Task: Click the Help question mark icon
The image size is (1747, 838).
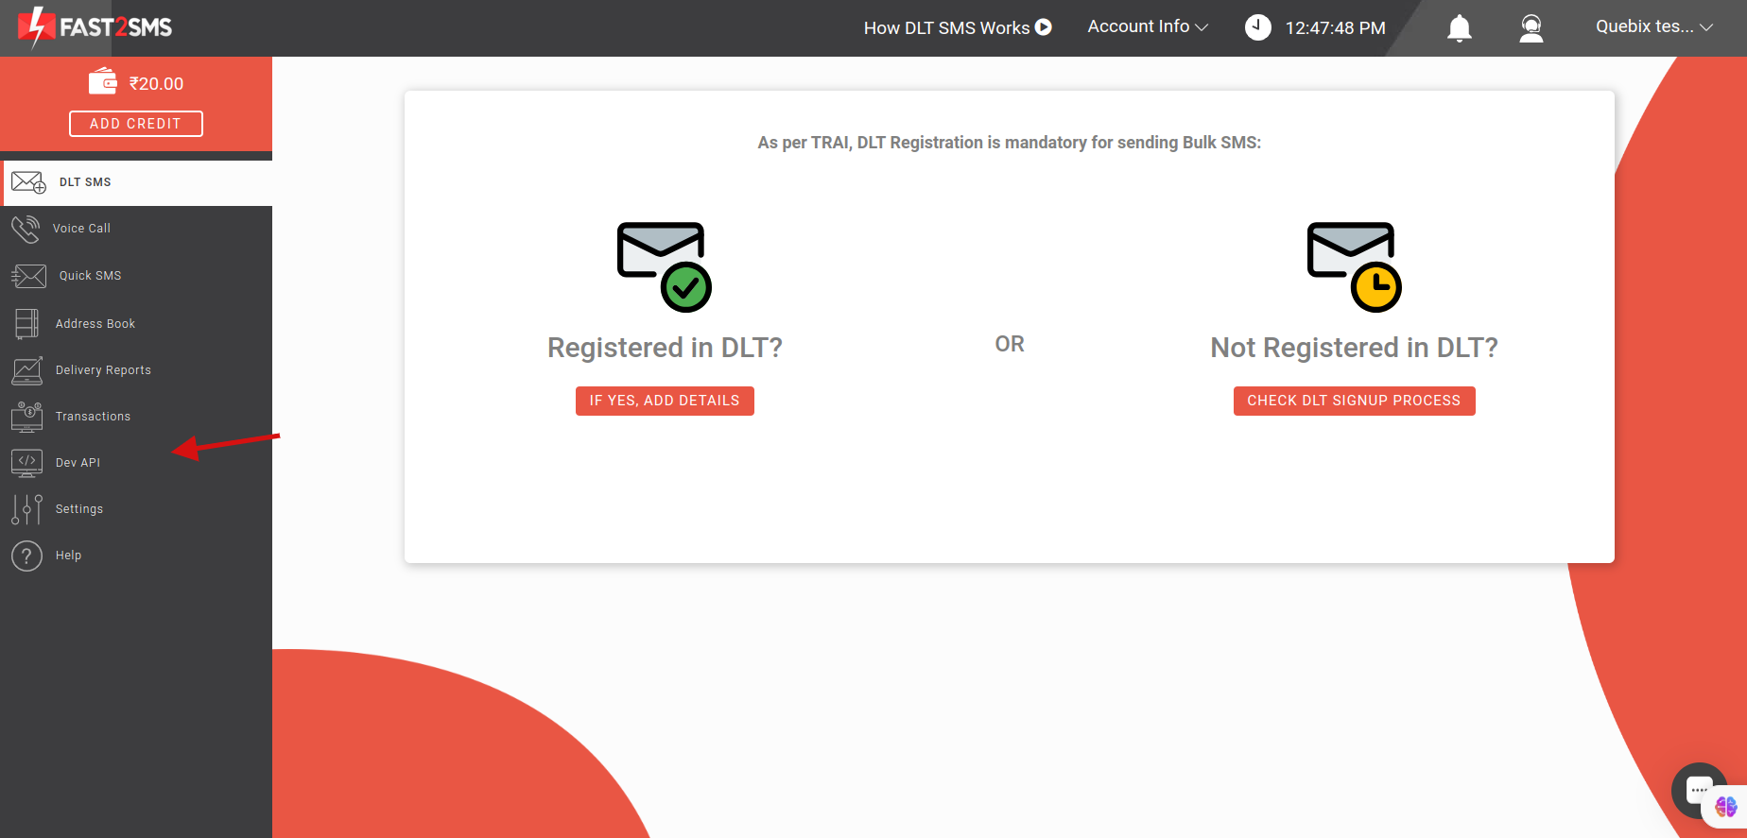Action: [x=26, y=556]
